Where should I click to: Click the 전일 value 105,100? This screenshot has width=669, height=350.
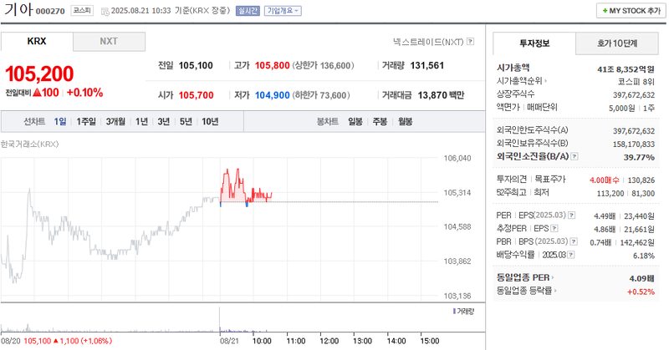[x=196, y=66]
